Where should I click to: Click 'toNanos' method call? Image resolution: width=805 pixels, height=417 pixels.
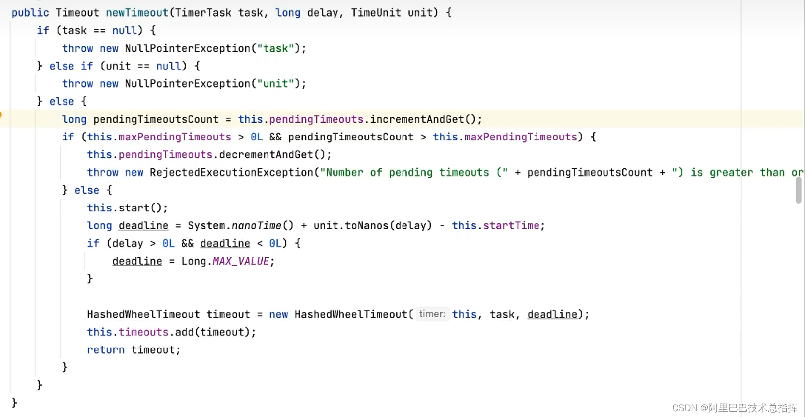click(x=367, y=225)
